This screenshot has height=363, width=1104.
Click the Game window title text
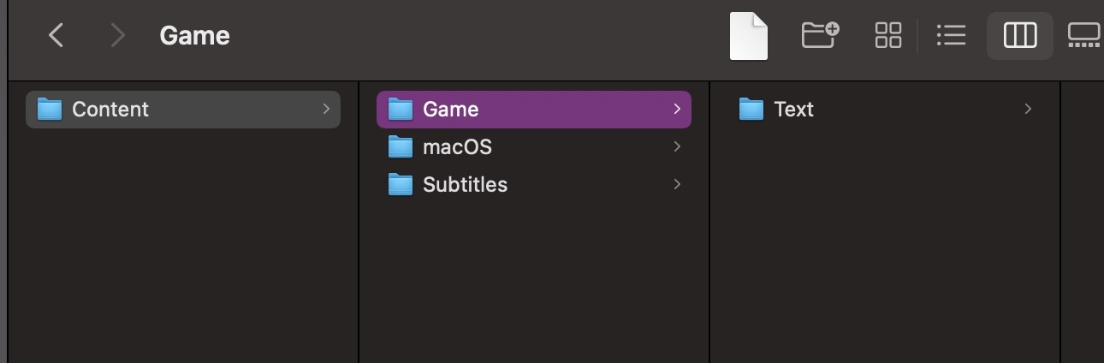pyautogui.click(x=195, y=36)
